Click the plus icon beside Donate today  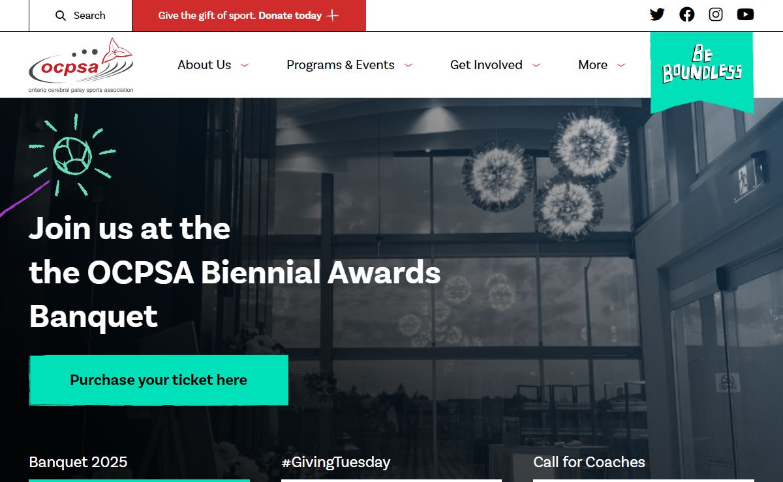click(x=333, y=16)
